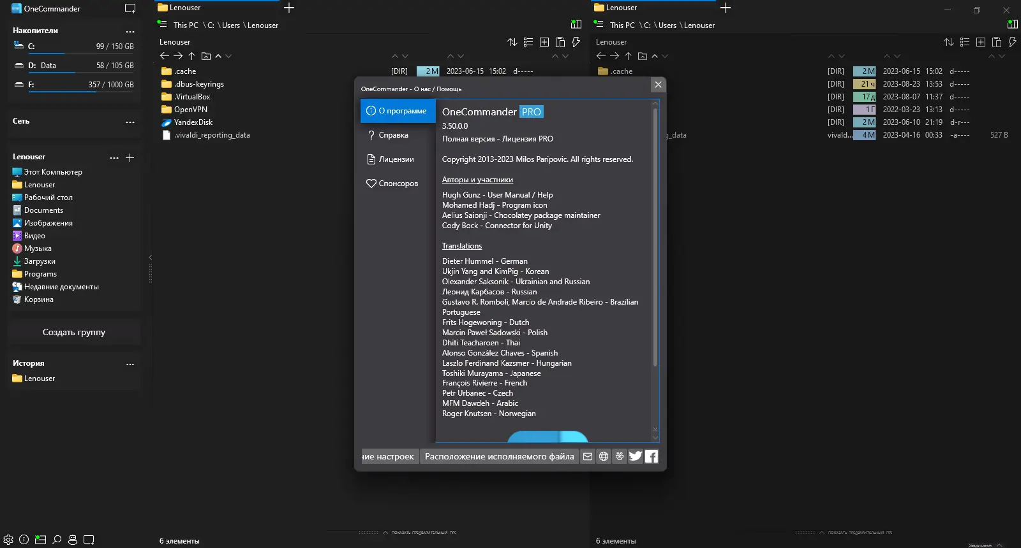
Task: Toggle left pane column layout icon
Action: (576, 24)
